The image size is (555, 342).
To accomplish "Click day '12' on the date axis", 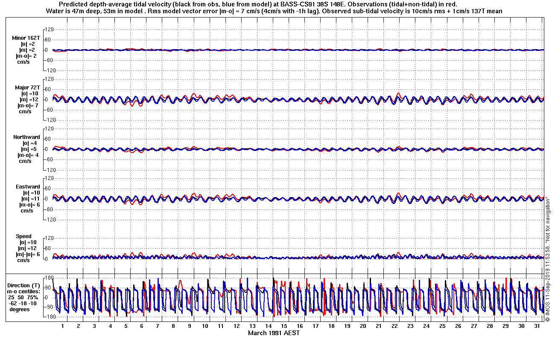I will (236, 326).
